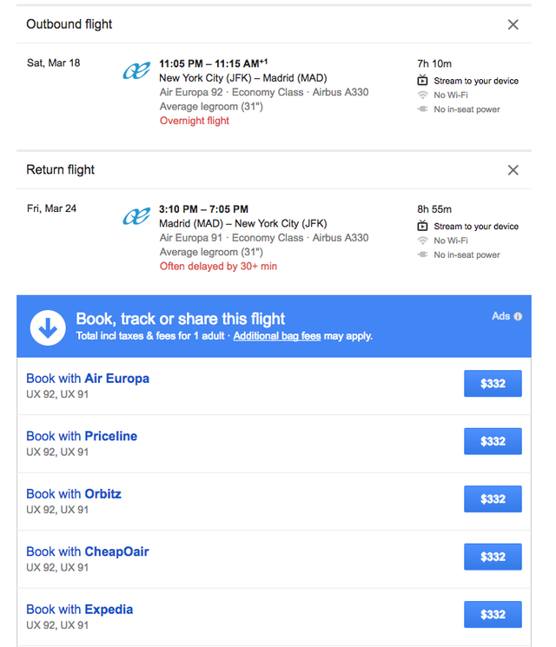Click the Air Europa logo on return flight
556x647 pixels.
click(136, 216)
